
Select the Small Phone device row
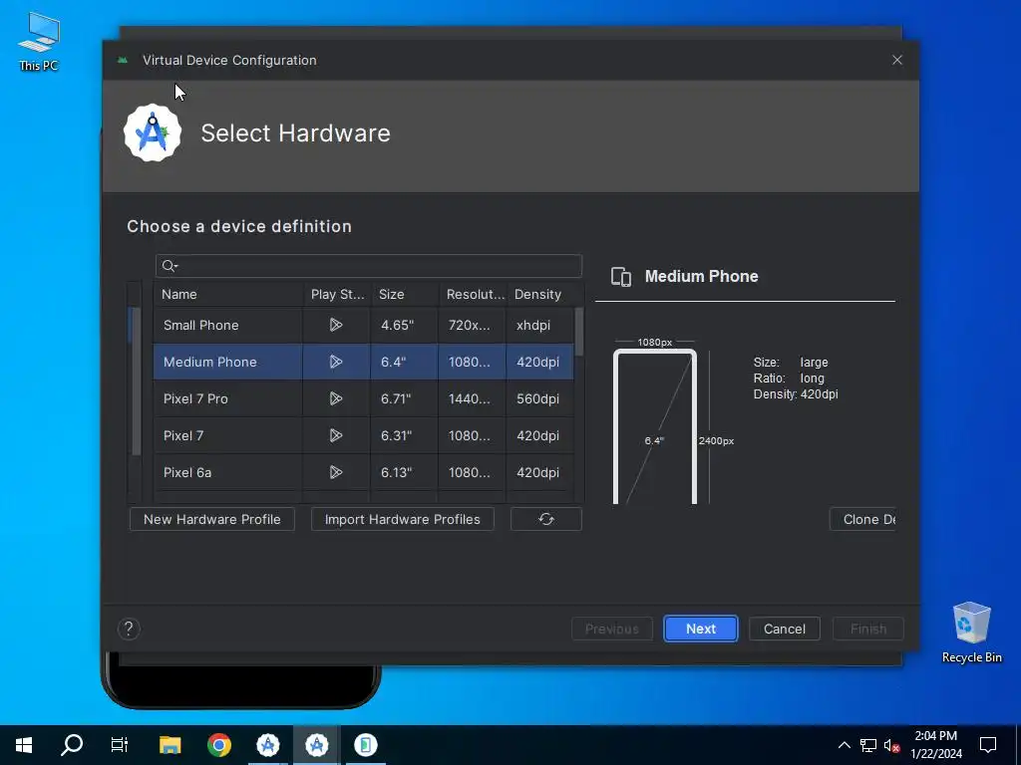[x=363, y=325]
